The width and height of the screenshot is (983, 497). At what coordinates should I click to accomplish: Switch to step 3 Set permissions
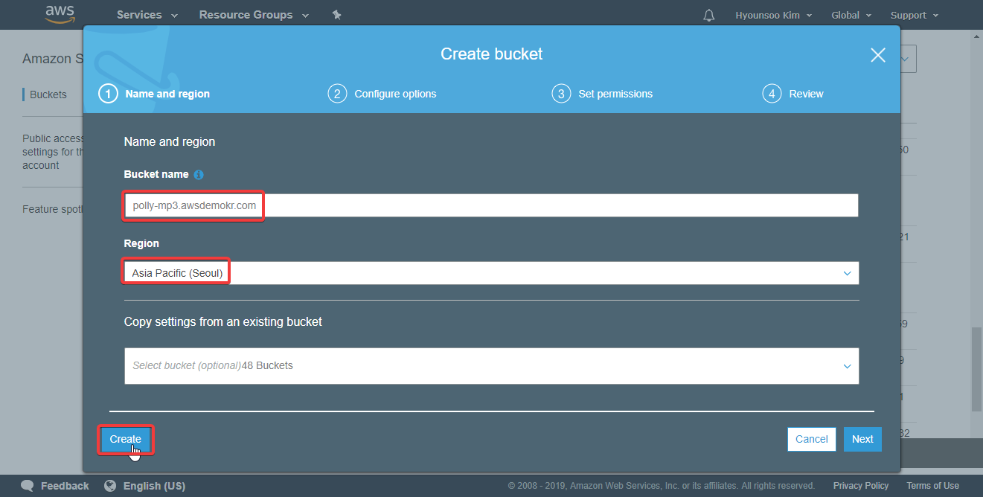[x=603, y=94]
